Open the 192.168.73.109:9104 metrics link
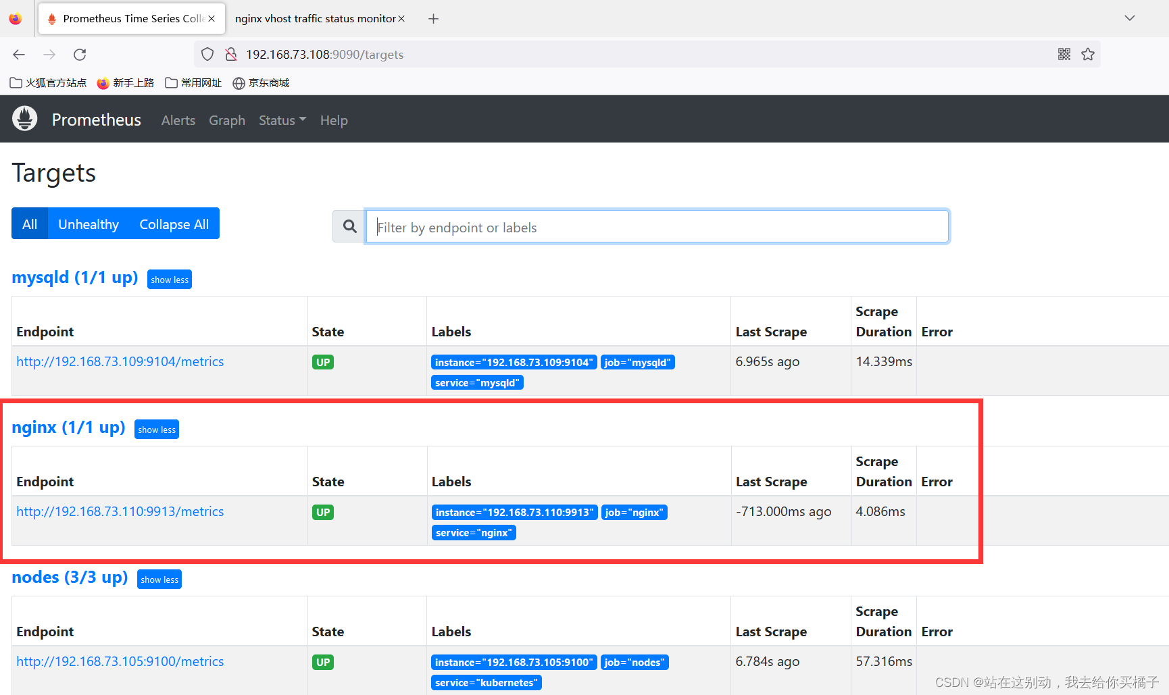1169x695 pixels. click(x=120, y=361)
